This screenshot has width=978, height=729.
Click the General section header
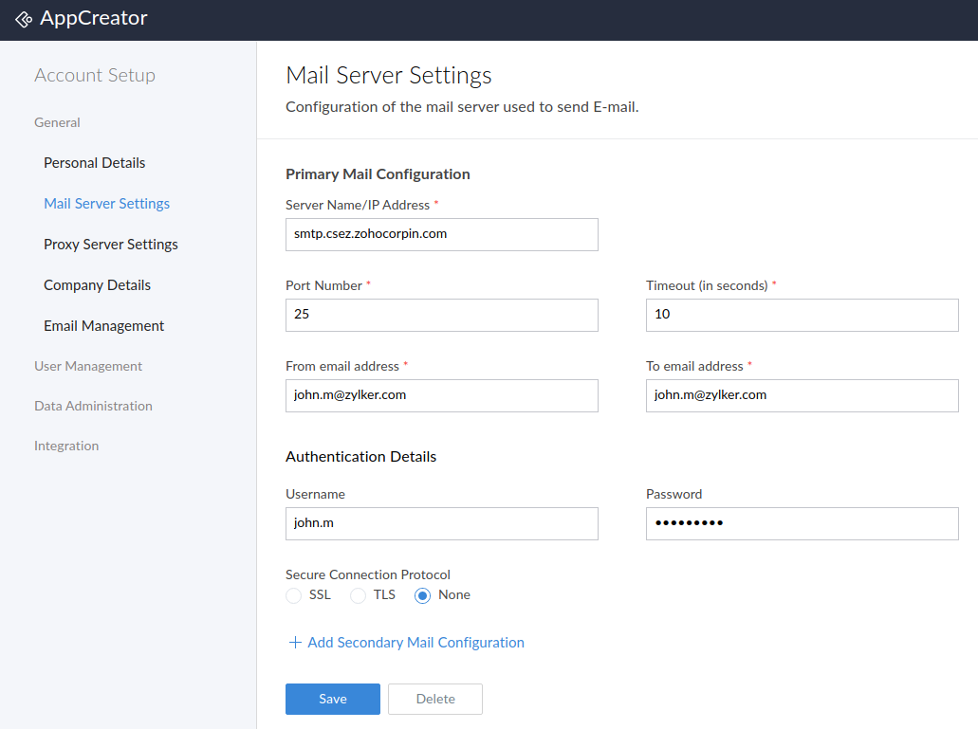pyautogui.click(x=57, y=122)
